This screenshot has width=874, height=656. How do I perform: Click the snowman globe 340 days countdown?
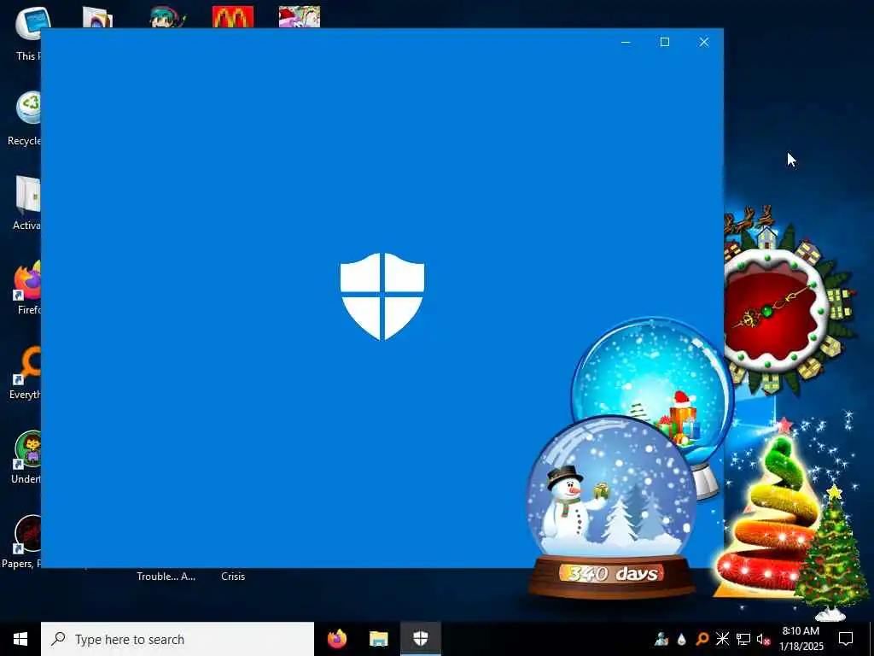point(611,507)
